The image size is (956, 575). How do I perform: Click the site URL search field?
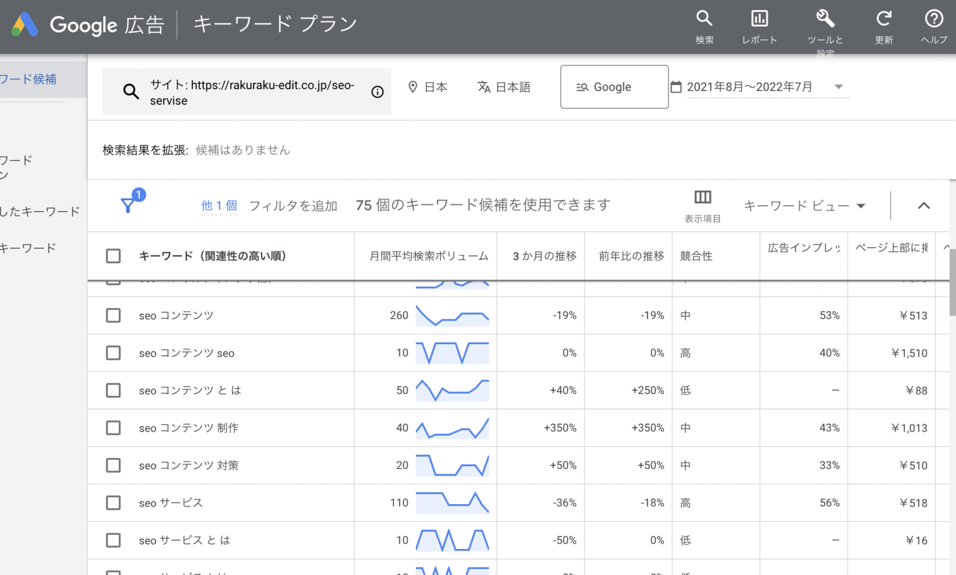pyautogui.click(x=252, y=92)
